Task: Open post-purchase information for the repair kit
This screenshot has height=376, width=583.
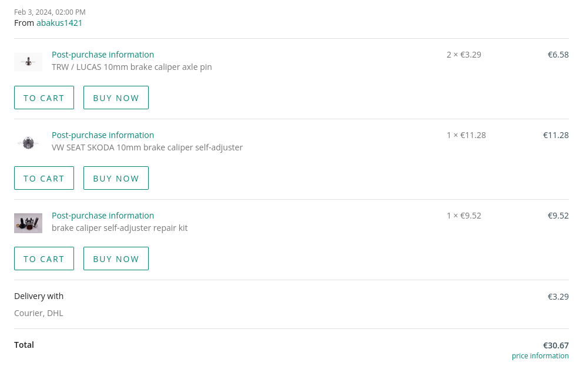Action: pyautogui.click(x=103, y=216)
